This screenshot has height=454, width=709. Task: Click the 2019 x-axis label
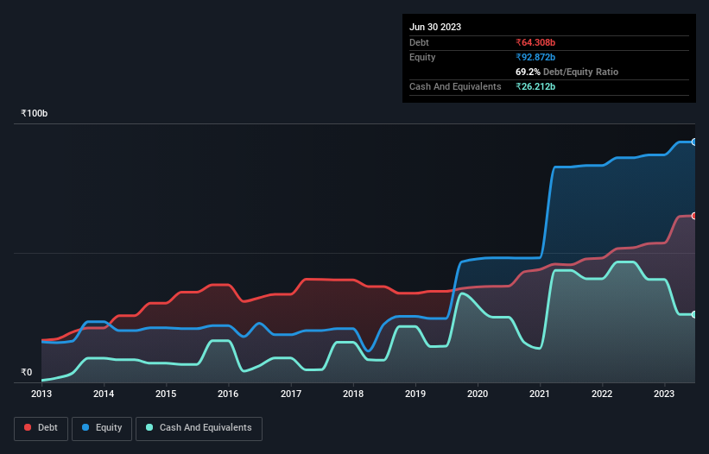pyautogui.click(x=415, y=394)
